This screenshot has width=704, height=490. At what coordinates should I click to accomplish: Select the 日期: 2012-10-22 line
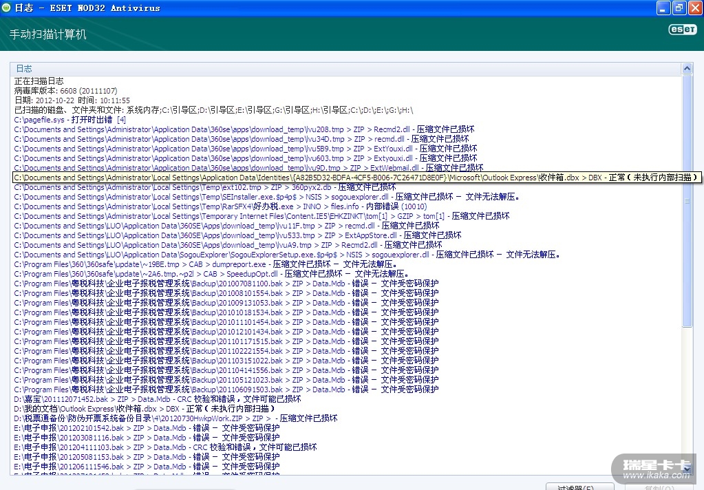(72, 100)
